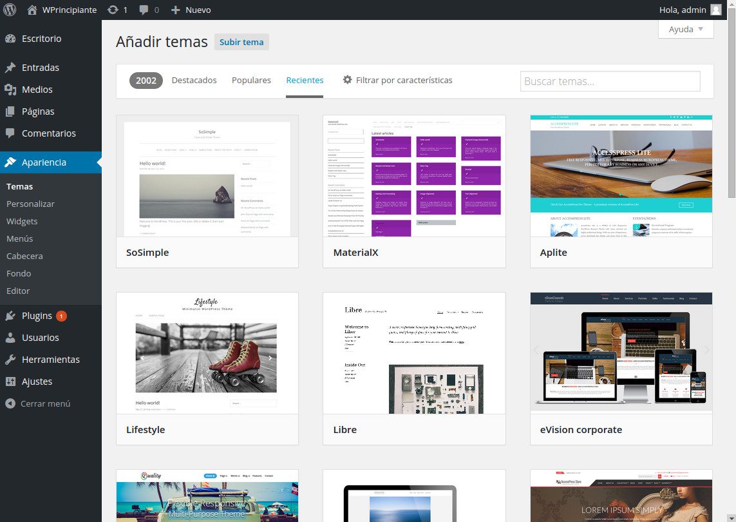736x522 pixels.
Task: Click the Nuevo plus icon
Action: [175, 10]
